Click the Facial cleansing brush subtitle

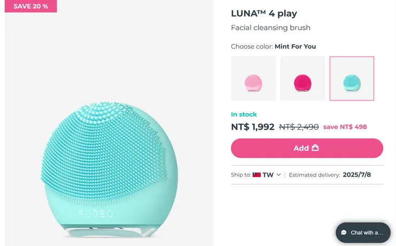pos(271,28)
